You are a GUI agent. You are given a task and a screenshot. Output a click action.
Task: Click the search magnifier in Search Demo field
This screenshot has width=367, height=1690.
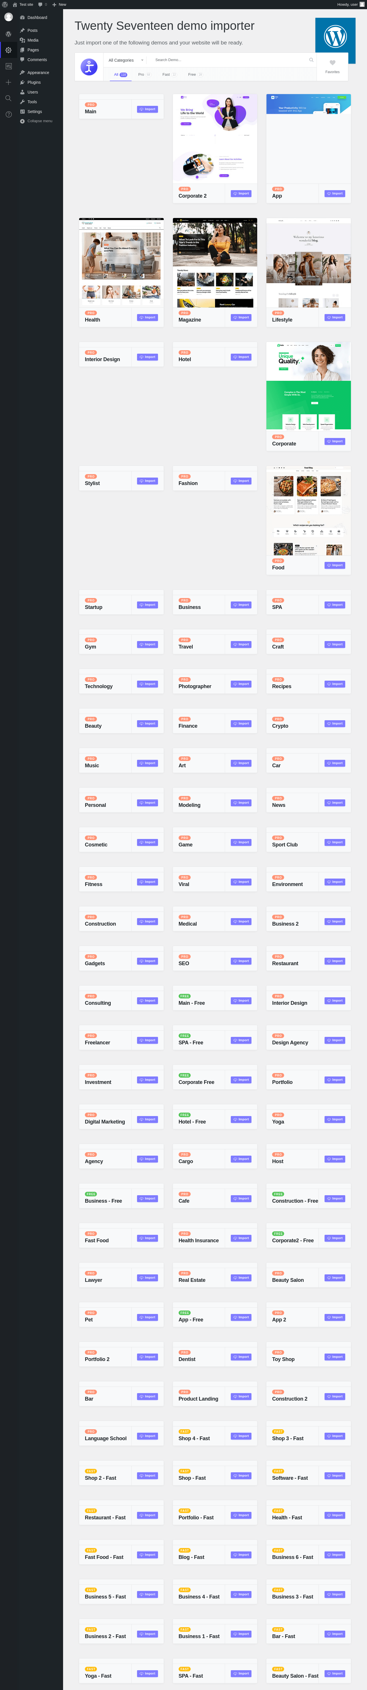(x=311, y=60)
